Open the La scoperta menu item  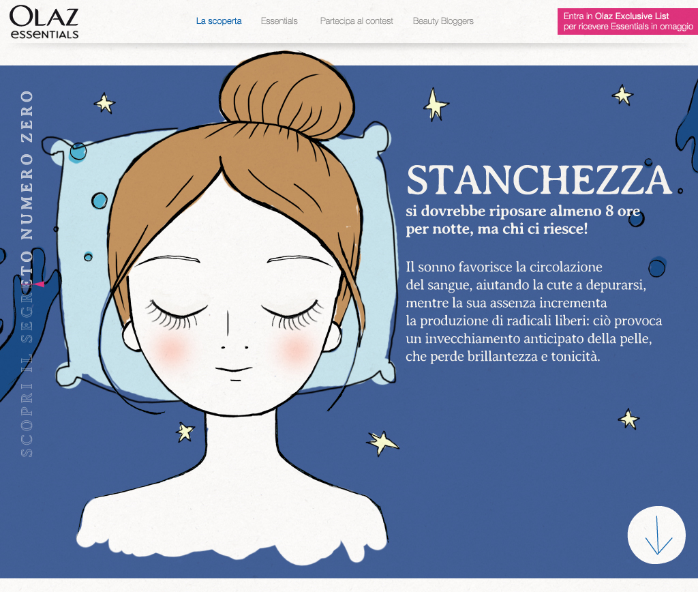coord(219,21)
